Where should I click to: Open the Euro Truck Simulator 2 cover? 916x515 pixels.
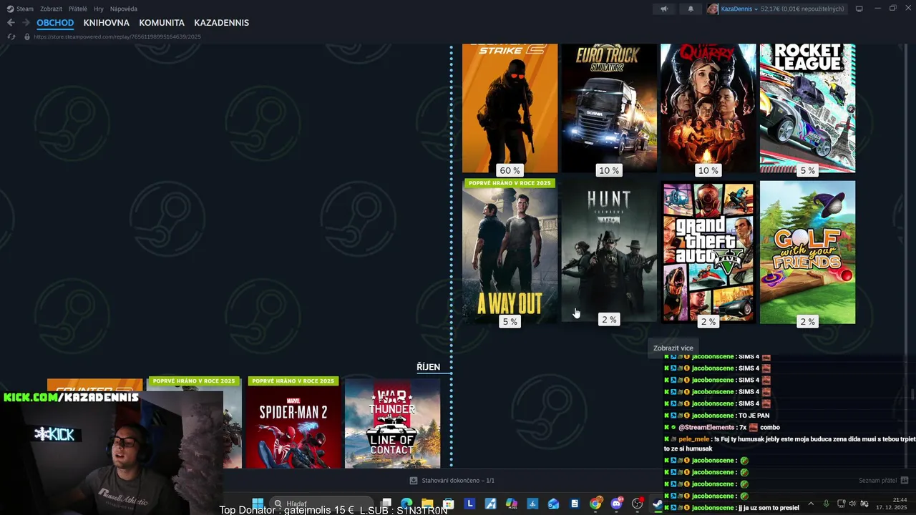pos(609,108)
